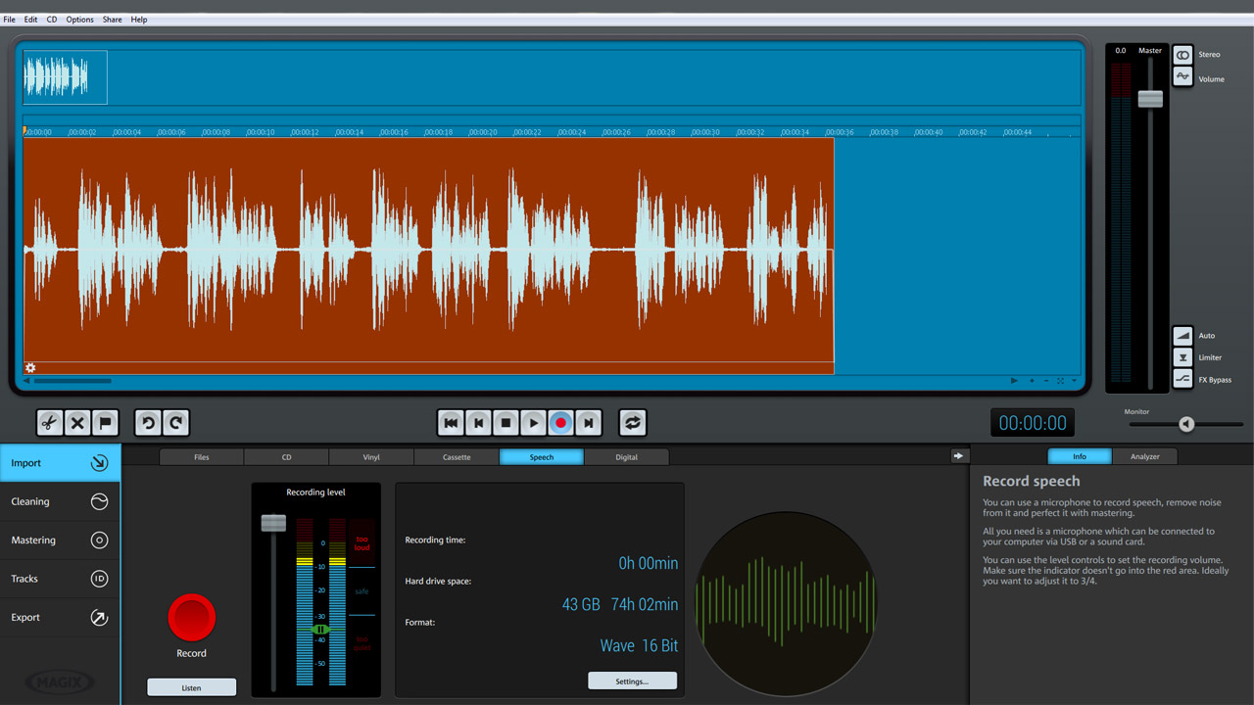Viewport: 1254px width, 705px height.
Task: Set a marker with the flag icon
Action: point(105,423)
